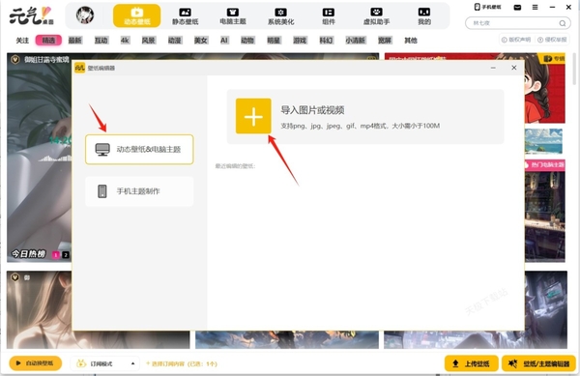Open the 我的 tab

click(x=424, y=16)
